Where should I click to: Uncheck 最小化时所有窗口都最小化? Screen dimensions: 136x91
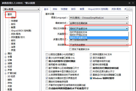pyautogui.click(x=47, y=58)
